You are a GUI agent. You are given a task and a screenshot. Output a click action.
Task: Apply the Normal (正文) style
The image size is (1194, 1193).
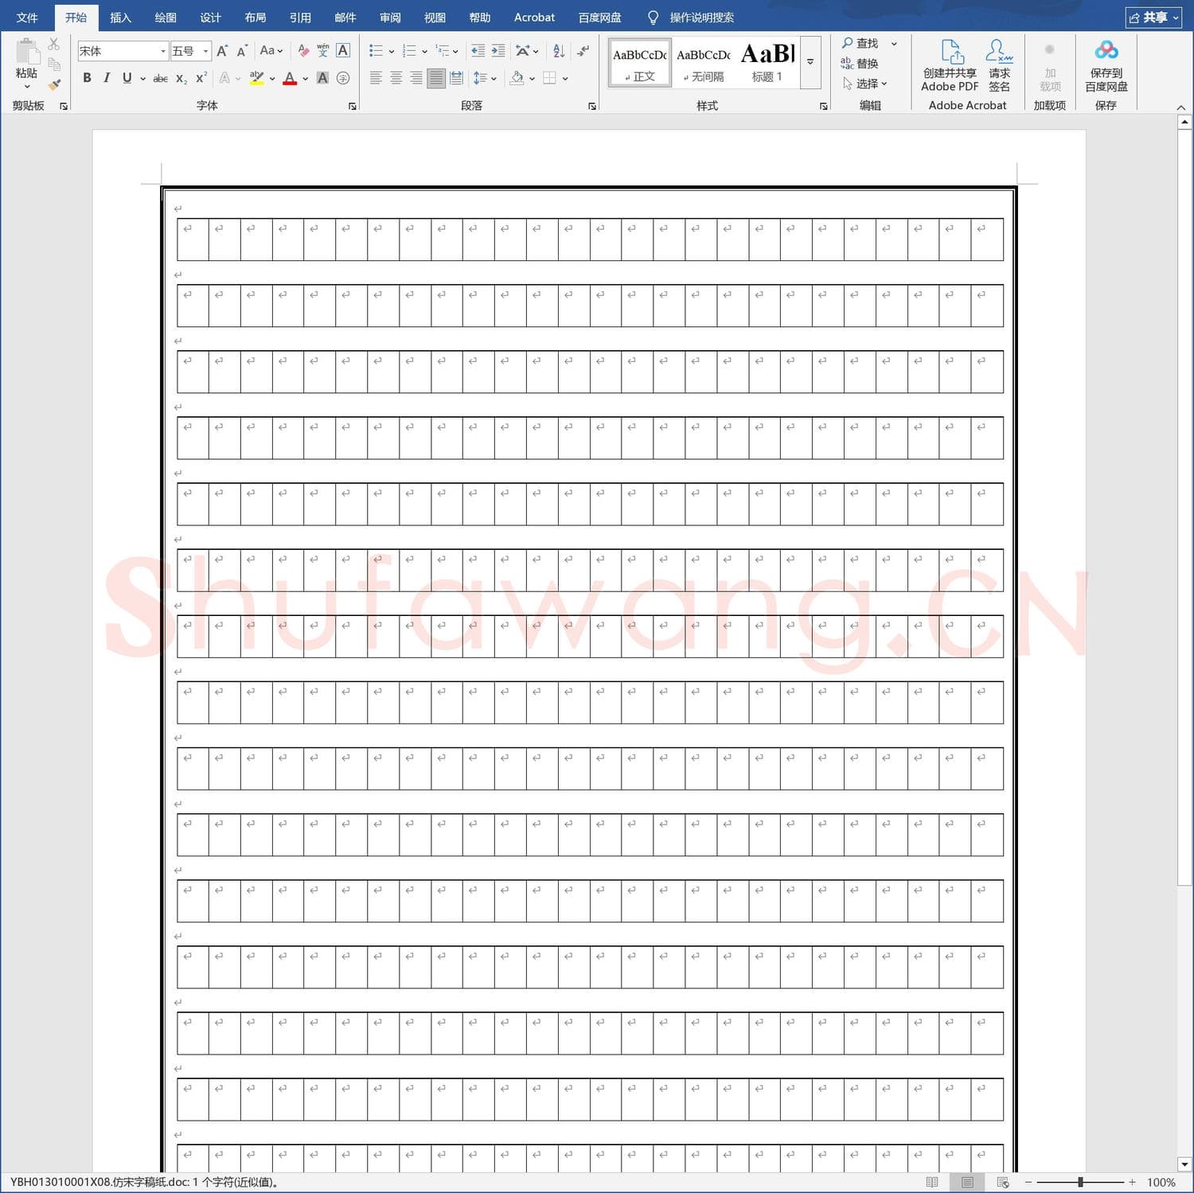coord(640,62)
